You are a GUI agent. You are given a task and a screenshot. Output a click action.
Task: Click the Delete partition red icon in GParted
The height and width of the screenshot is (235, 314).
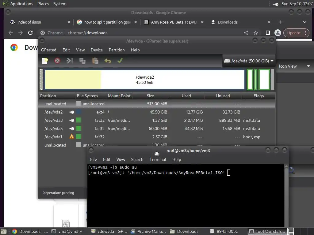[x=57, y=61]
